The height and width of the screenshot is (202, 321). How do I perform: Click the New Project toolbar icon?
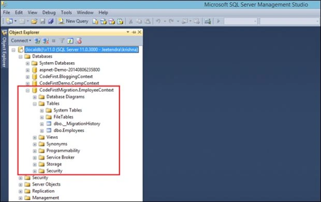pos(9,21)
